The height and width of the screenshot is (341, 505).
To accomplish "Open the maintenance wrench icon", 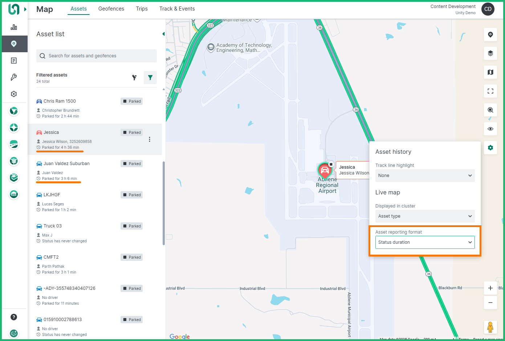I will tap(14, 77).
